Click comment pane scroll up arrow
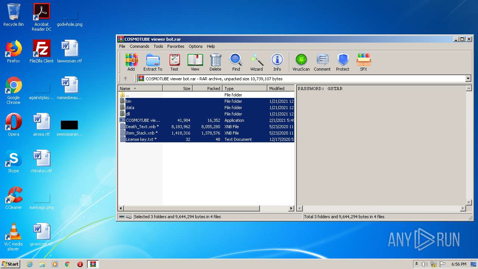Screen dimensions: 478x269 coord(469,89)
